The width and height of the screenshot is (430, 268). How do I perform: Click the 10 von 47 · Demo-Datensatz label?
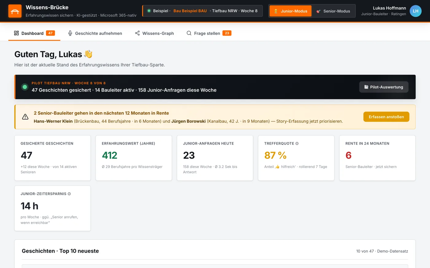pyautogui.click(x=382, y=251)
